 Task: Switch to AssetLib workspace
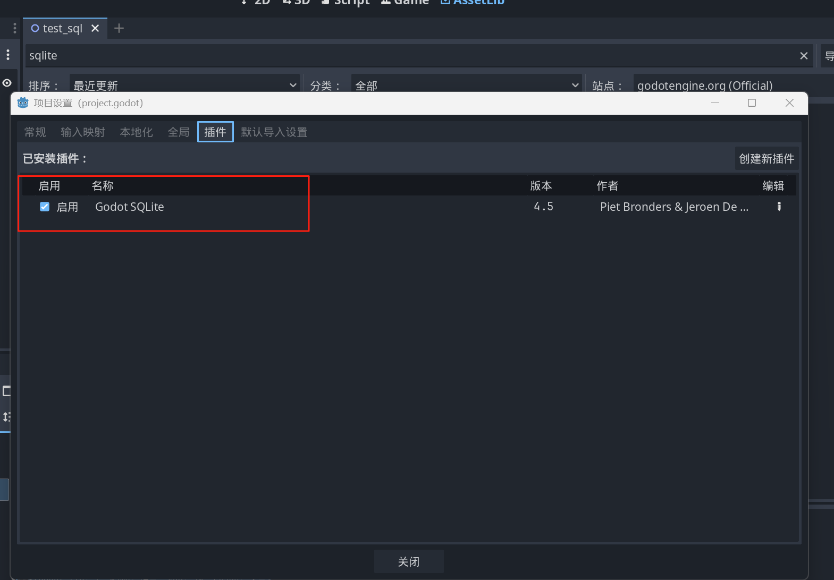(473, 2)
